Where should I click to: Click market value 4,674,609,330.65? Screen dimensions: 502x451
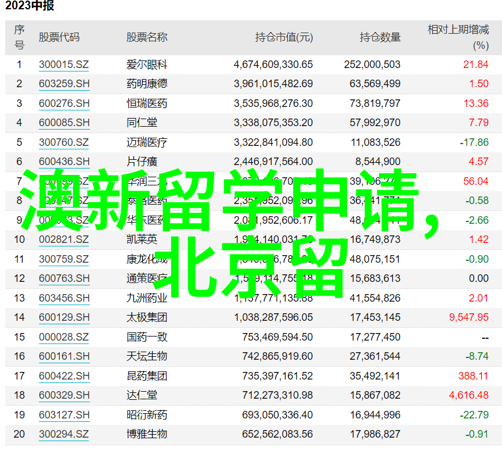(273, 65)
